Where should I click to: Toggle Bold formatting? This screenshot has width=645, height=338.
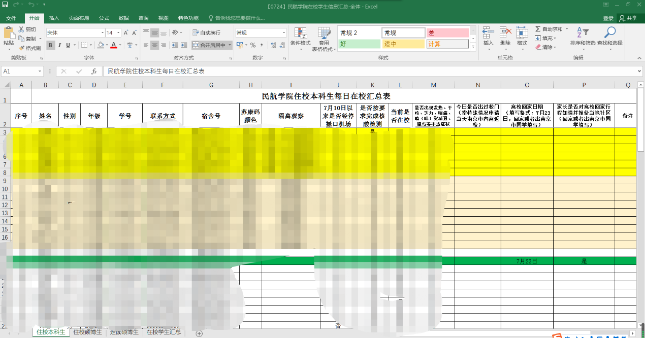tap(51, 45)
